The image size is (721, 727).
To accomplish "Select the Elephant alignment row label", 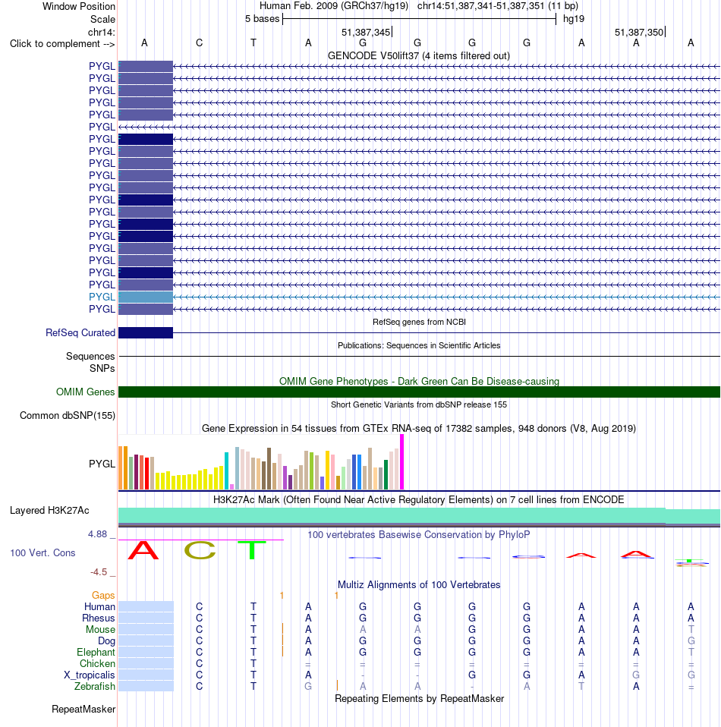I will (96, 652).
